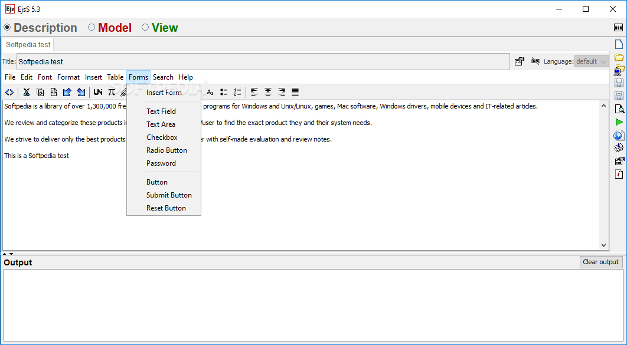Open the Table menu
The height and width of the screenshot is (345, 627).
(115, 77)
